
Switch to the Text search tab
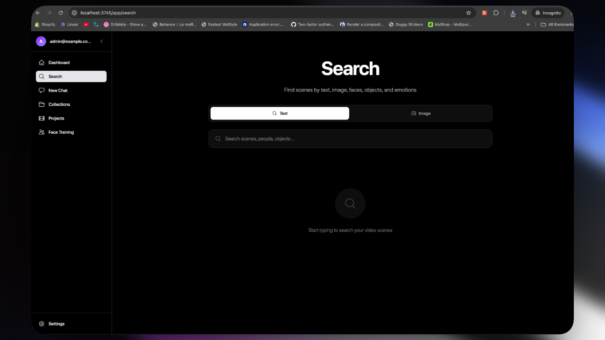point(280,113)
